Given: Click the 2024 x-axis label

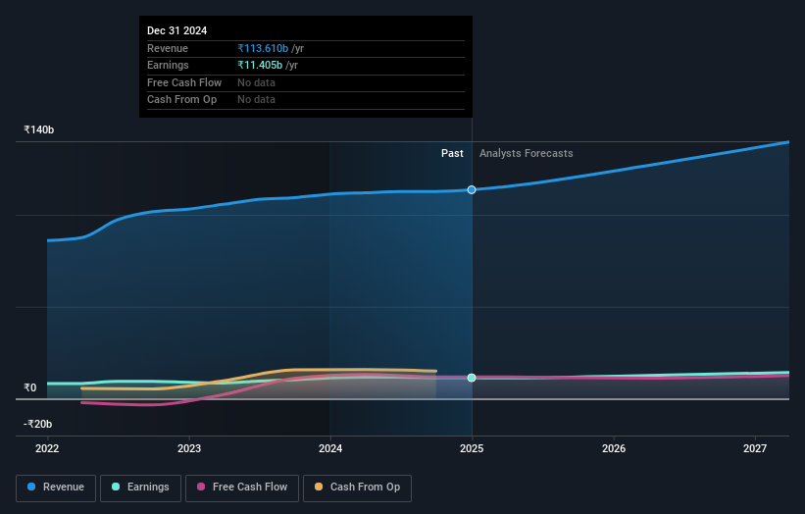Looking at the screenshot, I should pyautogui.click(x=330, y=449).
